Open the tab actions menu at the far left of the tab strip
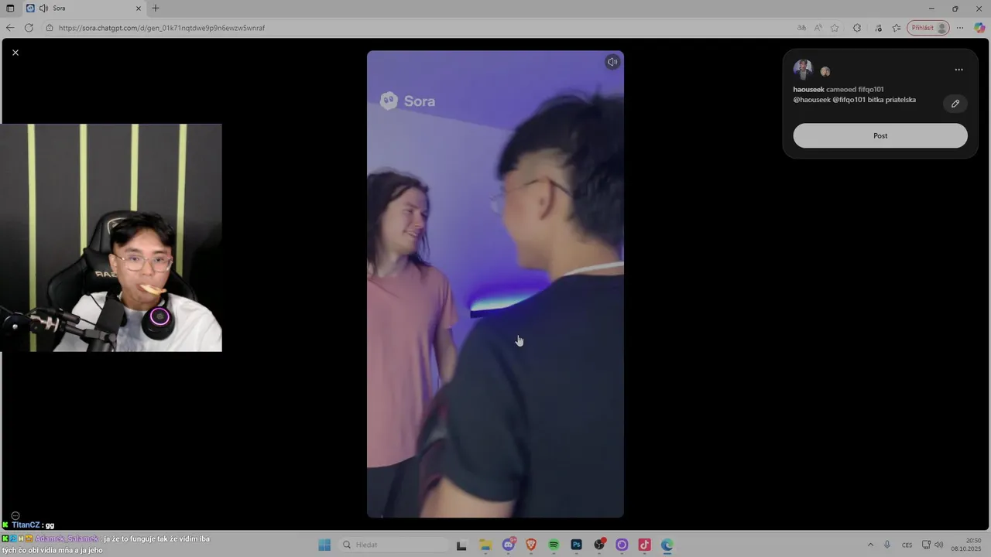This screenshot has height=557, width=991. (10, 9)
